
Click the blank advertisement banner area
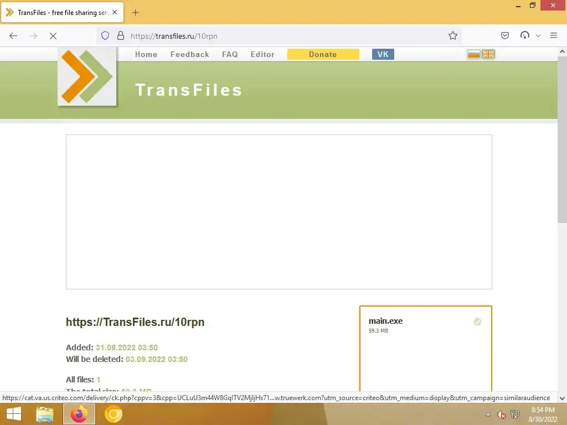[x=279, y=212]
